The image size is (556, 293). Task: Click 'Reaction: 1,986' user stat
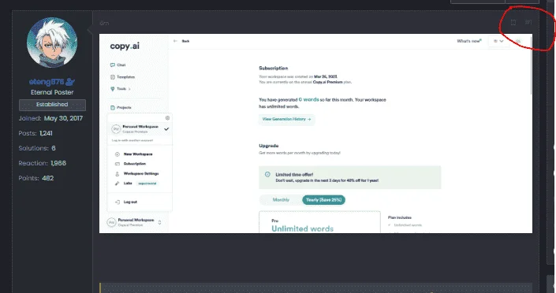click(x=43, y=163)
